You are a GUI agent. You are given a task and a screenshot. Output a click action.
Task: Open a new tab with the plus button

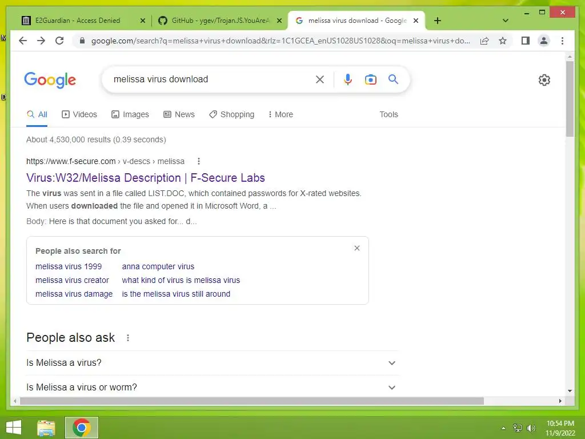[x=438, y=21]
